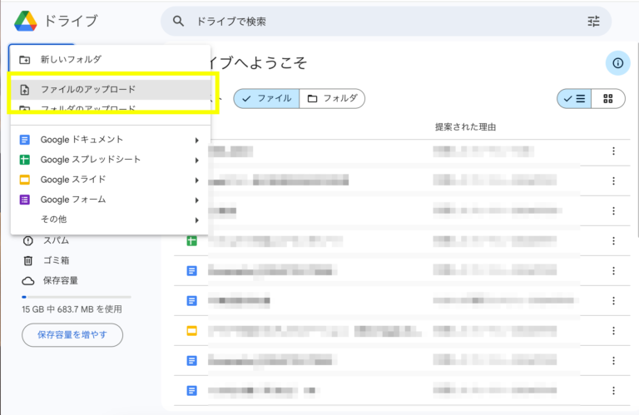
Task: Open search filter options icon
Action: pos(593,22)
